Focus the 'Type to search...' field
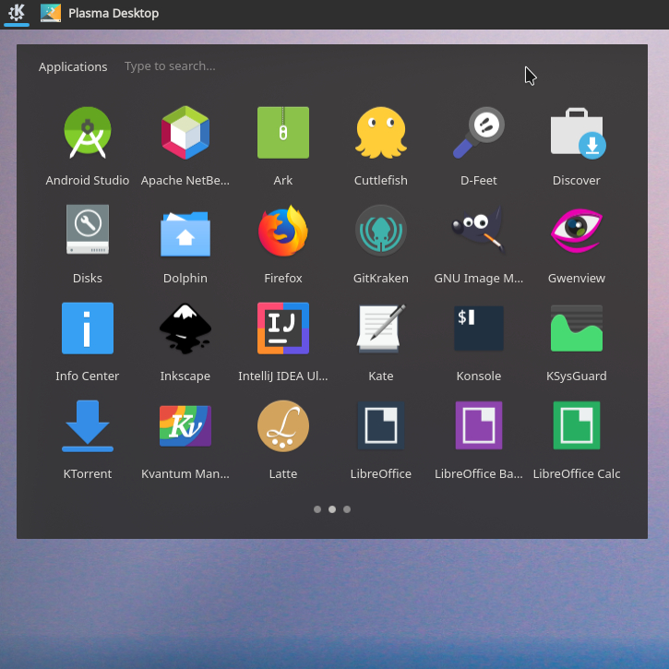The height and width of the screenshot is (669, 669). pyautogui.click(x=170, y=66)
